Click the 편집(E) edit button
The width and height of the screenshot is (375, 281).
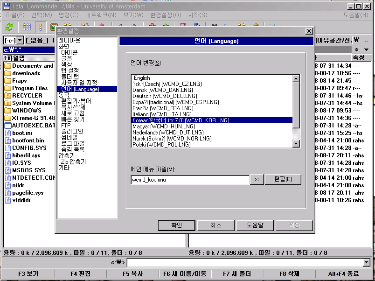click(x=283, y=179)
